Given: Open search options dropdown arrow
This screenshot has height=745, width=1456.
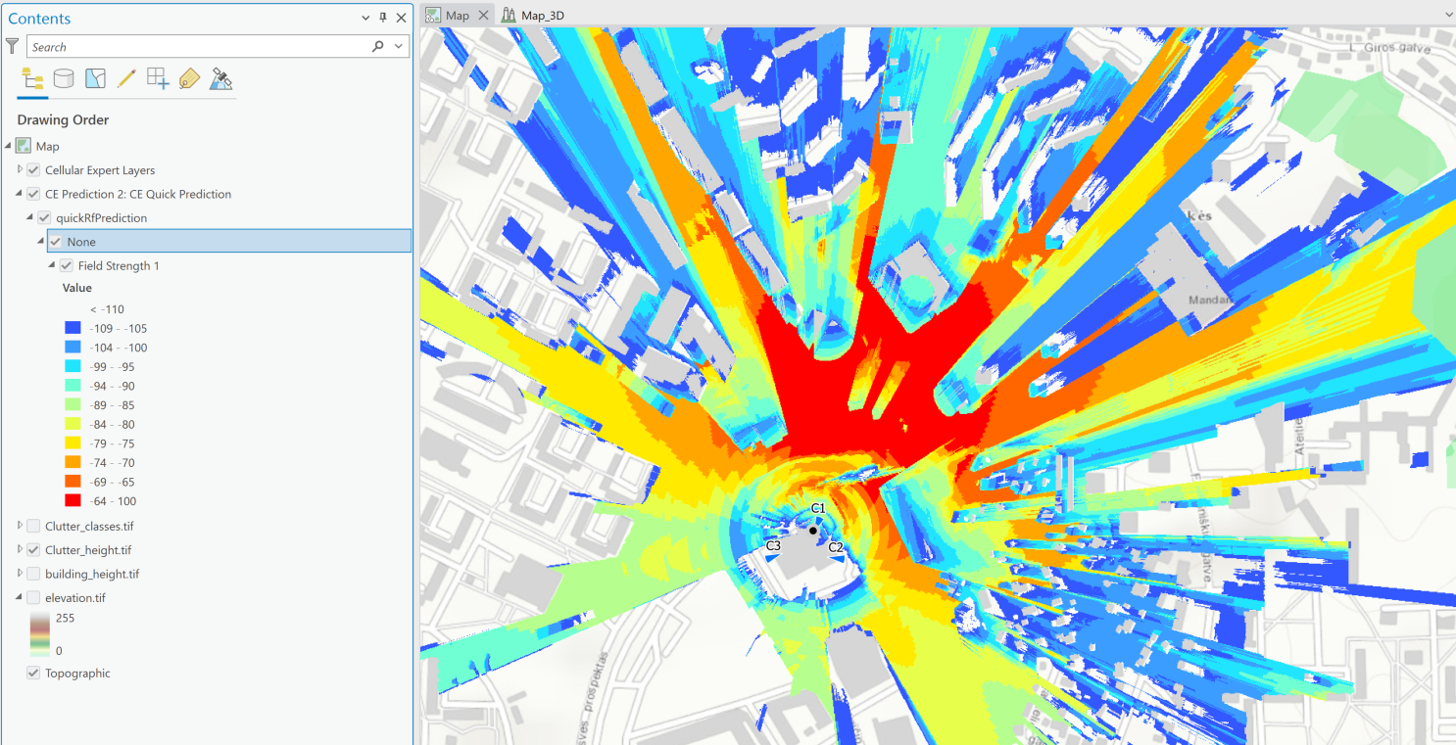Looking at the screenshot, I should coord(399,46).
